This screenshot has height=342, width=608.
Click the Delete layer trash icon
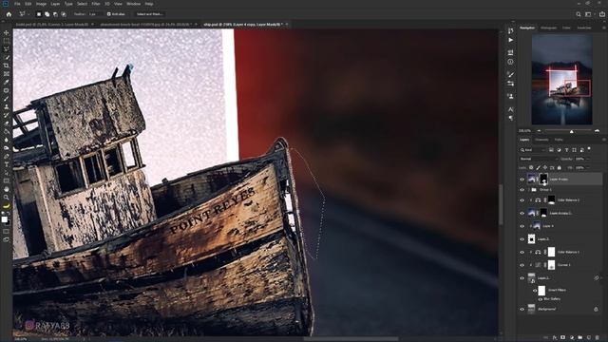(598, 338)
